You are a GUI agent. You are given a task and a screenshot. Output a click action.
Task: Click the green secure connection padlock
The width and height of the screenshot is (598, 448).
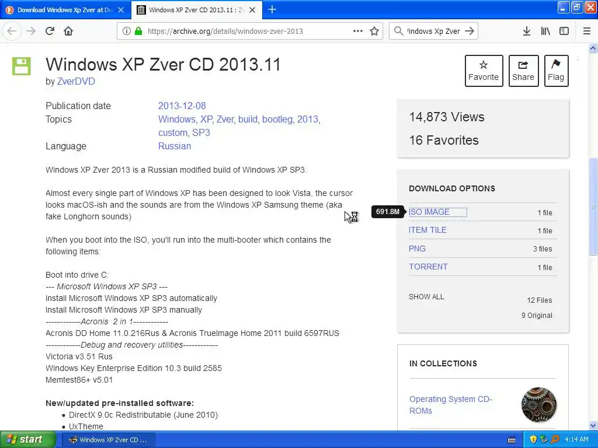138,32
